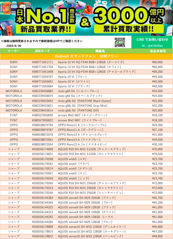Click price ¥47,200 for sense10 カーキグリーン

pos(158,231)
